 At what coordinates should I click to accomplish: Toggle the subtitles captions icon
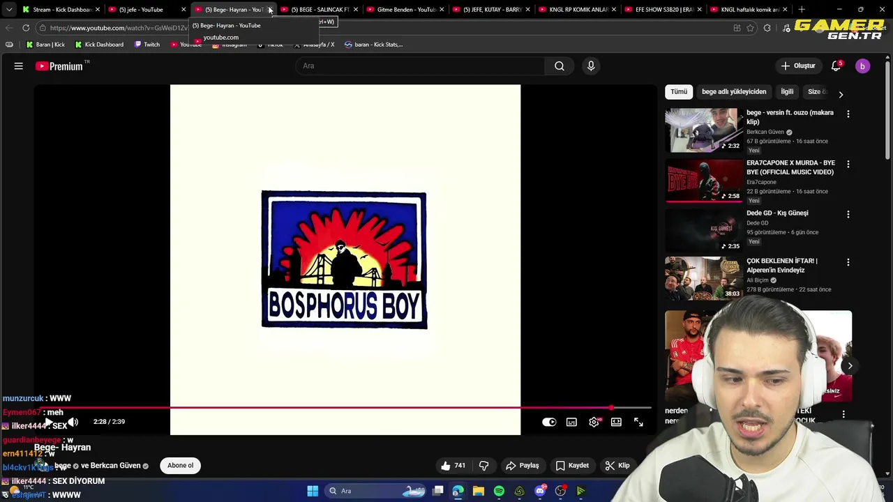pos(571,422)
